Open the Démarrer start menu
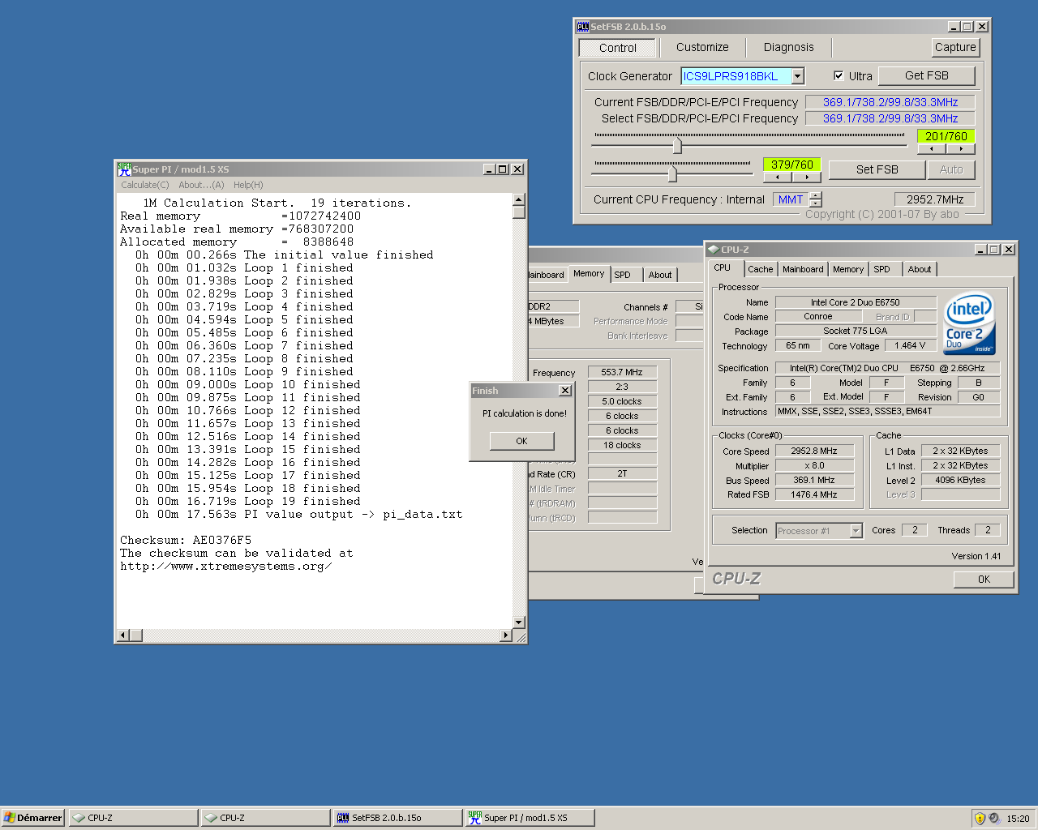1038x830 pixels. tap(32, 818)
